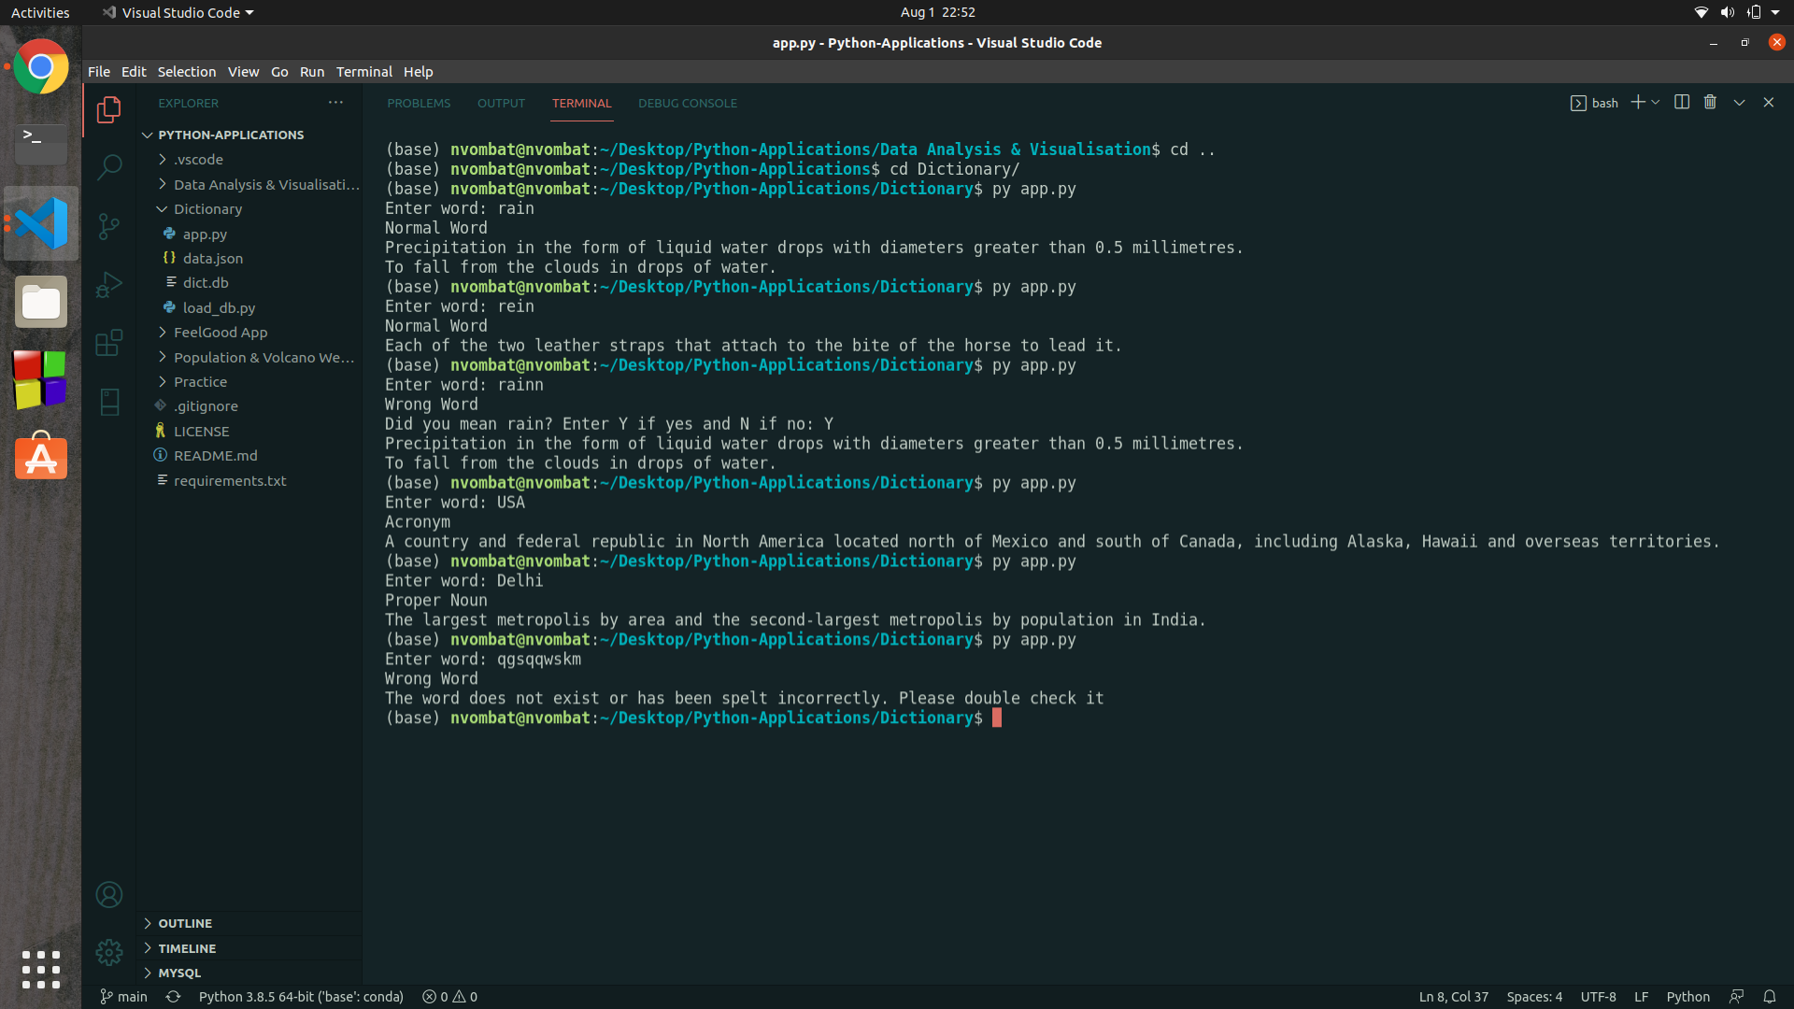Viewport: 1794px width, 1009px height.
Task: Launch Google Chrome from the dock
Action: pos(40,66)
